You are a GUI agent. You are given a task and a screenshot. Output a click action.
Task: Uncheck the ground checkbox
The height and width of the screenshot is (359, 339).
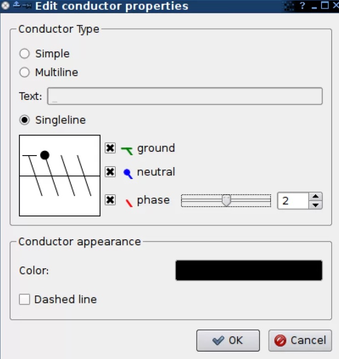click(x=110, y=148)
